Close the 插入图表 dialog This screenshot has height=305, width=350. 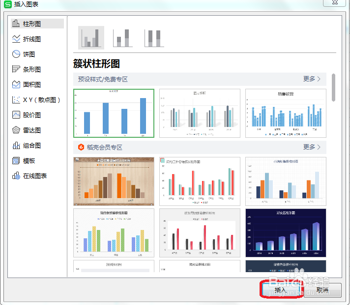point(335,2)
